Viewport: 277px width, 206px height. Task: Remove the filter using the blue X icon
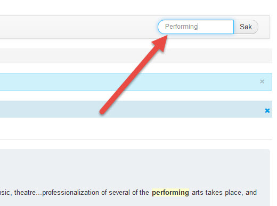[x=267, y=111]
